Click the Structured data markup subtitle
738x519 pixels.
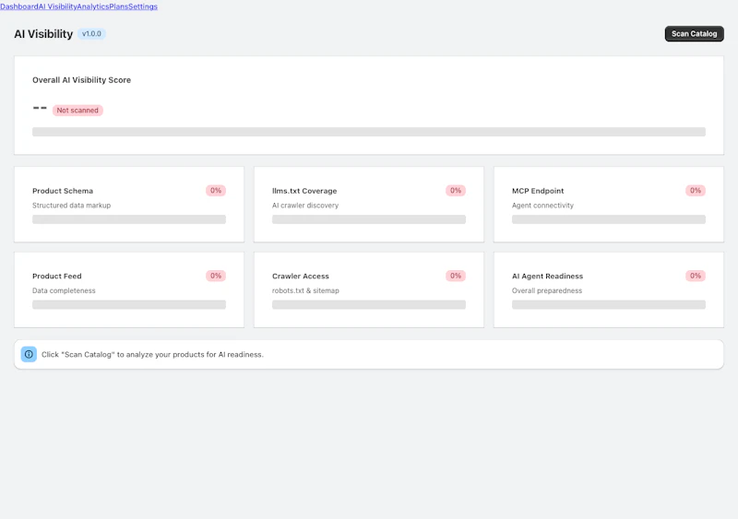point(72,206)
